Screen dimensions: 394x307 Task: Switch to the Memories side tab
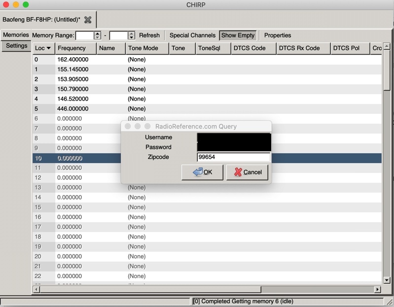16,35
